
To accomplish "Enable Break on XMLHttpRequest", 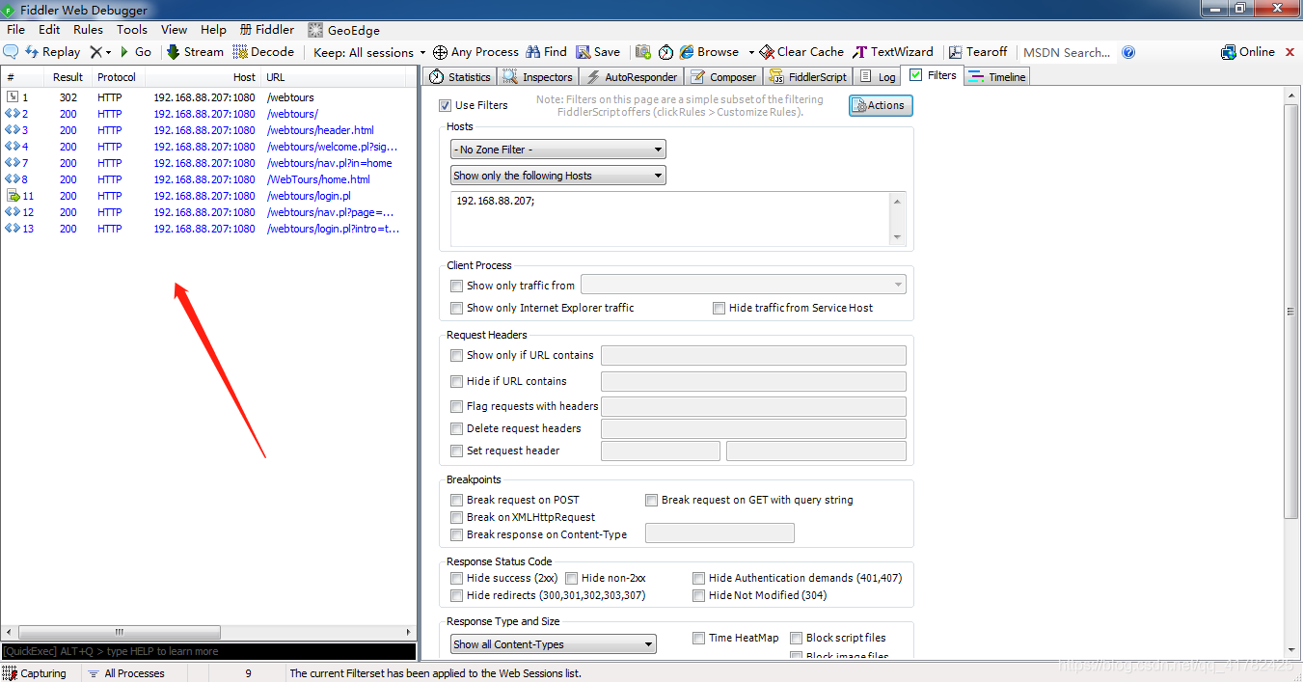I will 457,517.
